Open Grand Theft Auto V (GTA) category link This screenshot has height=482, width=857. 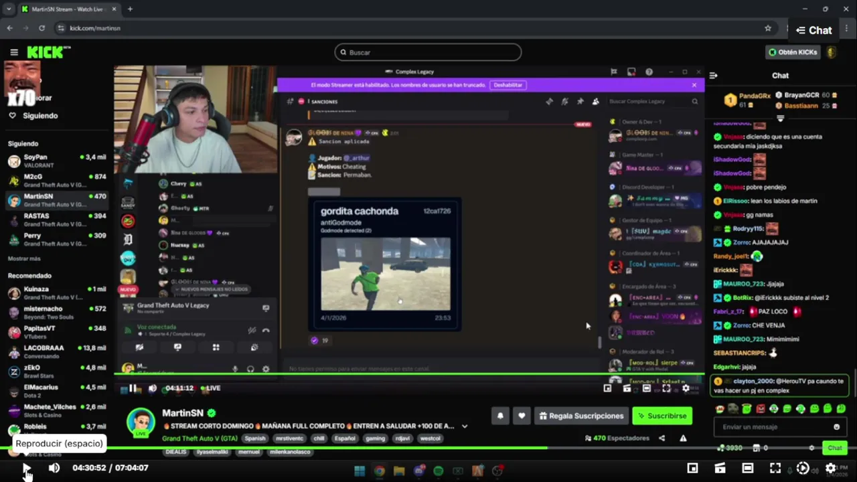tap(200, 438)
